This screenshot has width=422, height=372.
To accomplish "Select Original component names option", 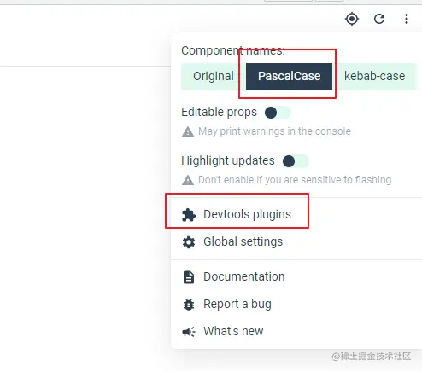I will (x=214, y=76).
